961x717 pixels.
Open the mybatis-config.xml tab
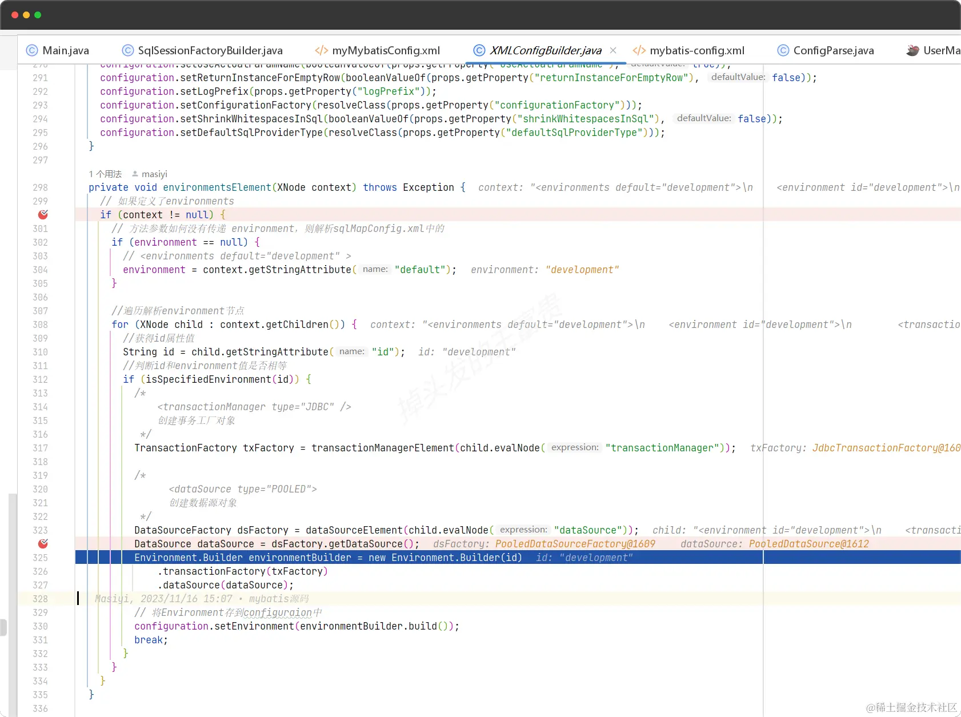click(689, 50)
